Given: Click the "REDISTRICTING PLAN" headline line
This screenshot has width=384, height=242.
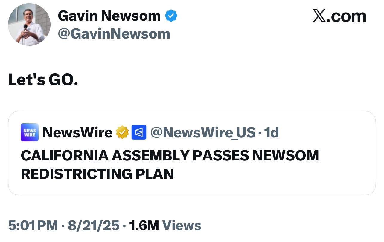Looking at the screenshot, I should click(97, 174).
